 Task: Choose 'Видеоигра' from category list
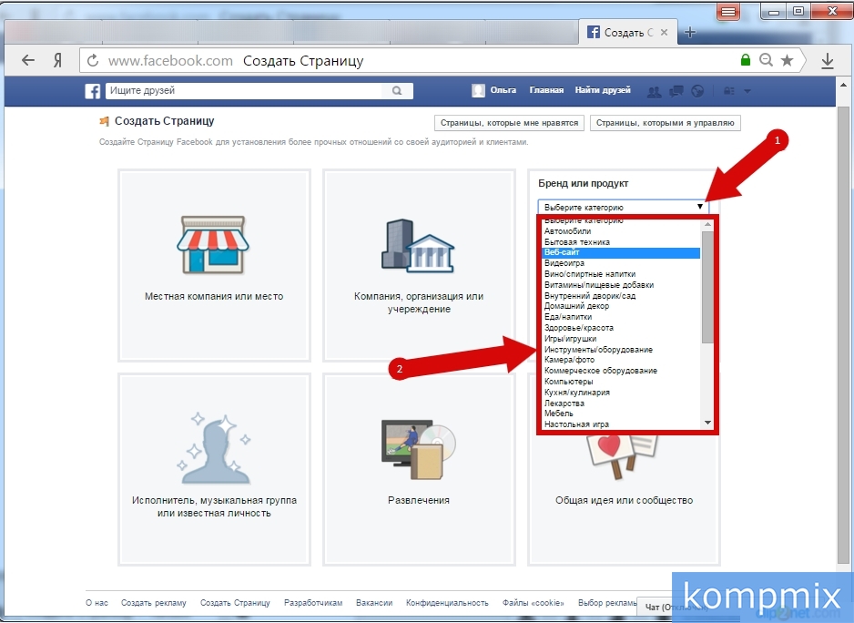click(622, 263)
